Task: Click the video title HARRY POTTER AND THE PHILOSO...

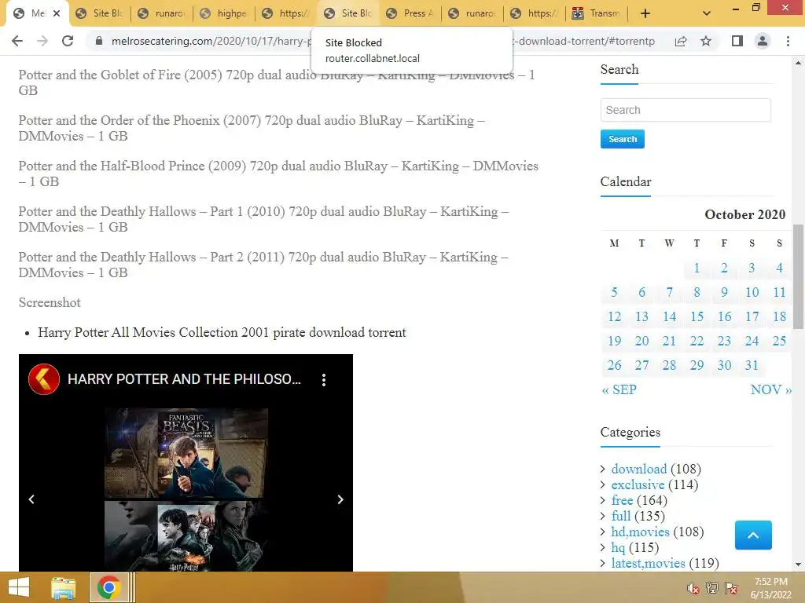Action: pyautogui.click(x=184, y=379)
